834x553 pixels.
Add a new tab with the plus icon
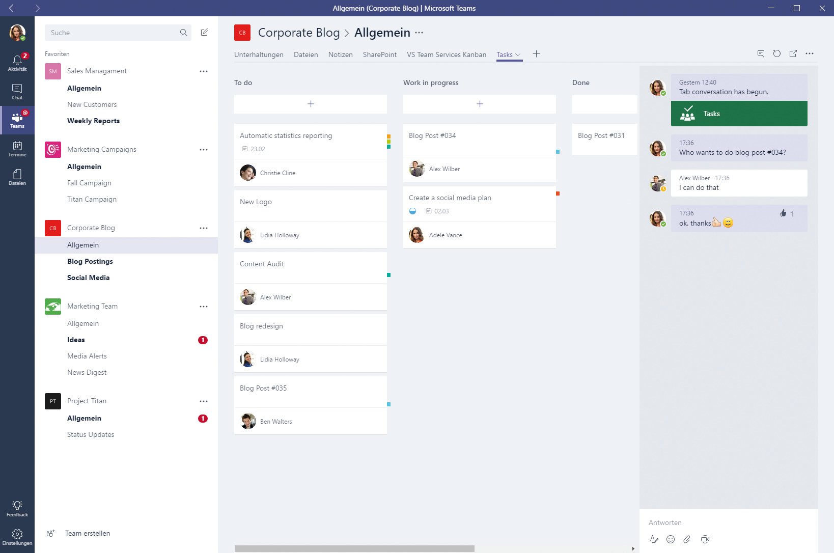[536, 54]
